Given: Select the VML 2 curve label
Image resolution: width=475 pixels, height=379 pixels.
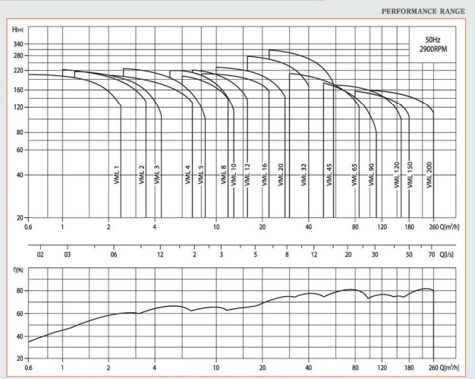Looking at the screenshot, I should pyautogui.click(x=142, y=175).
